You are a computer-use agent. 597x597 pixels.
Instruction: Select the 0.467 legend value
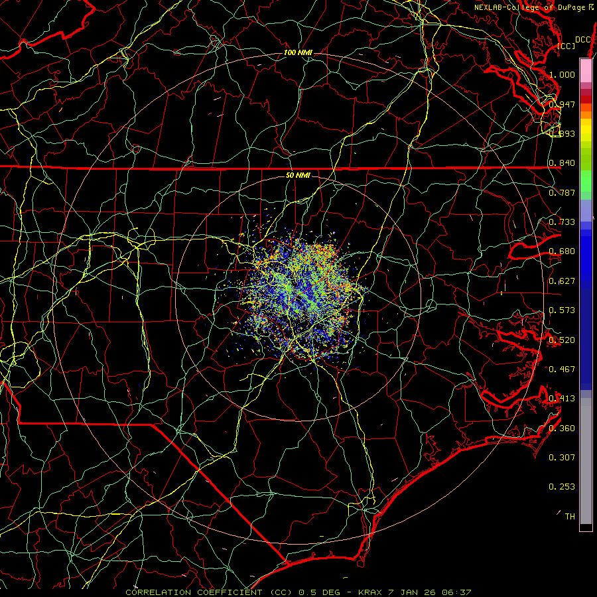coord(562,369)
